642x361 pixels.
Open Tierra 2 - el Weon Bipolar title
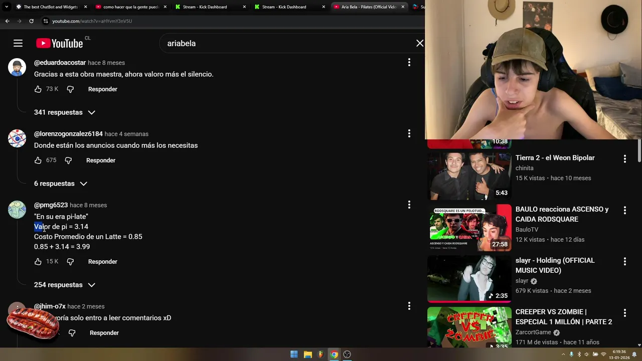555,158
